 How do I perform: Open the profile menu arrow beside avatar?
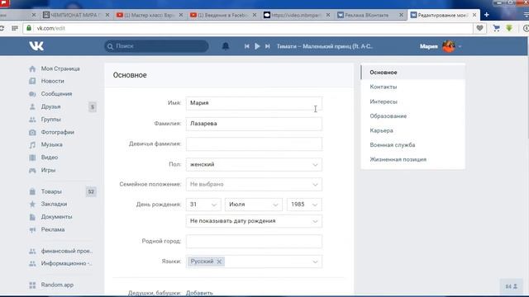(x=460, y=46)
